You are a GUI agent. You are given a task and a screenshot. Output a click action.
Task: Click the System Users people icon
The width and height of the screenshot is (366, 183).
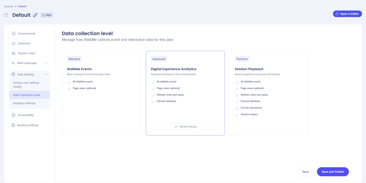tap(13, 53)
